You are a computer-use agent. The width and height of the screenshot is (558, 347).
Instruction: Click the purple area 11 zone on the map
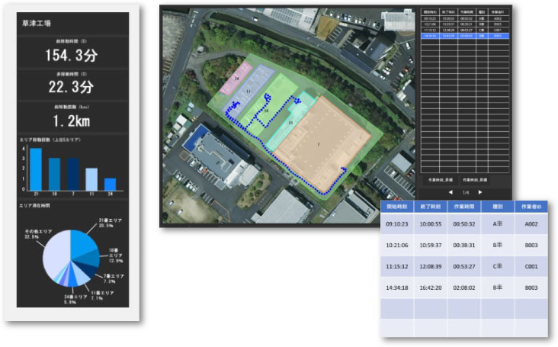[249, 92]
